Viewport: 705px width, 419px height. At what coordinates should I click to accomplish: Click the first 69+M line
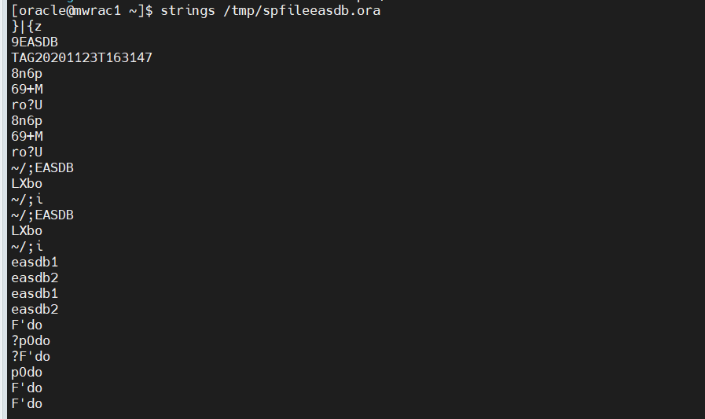click(x=27, y=90)
